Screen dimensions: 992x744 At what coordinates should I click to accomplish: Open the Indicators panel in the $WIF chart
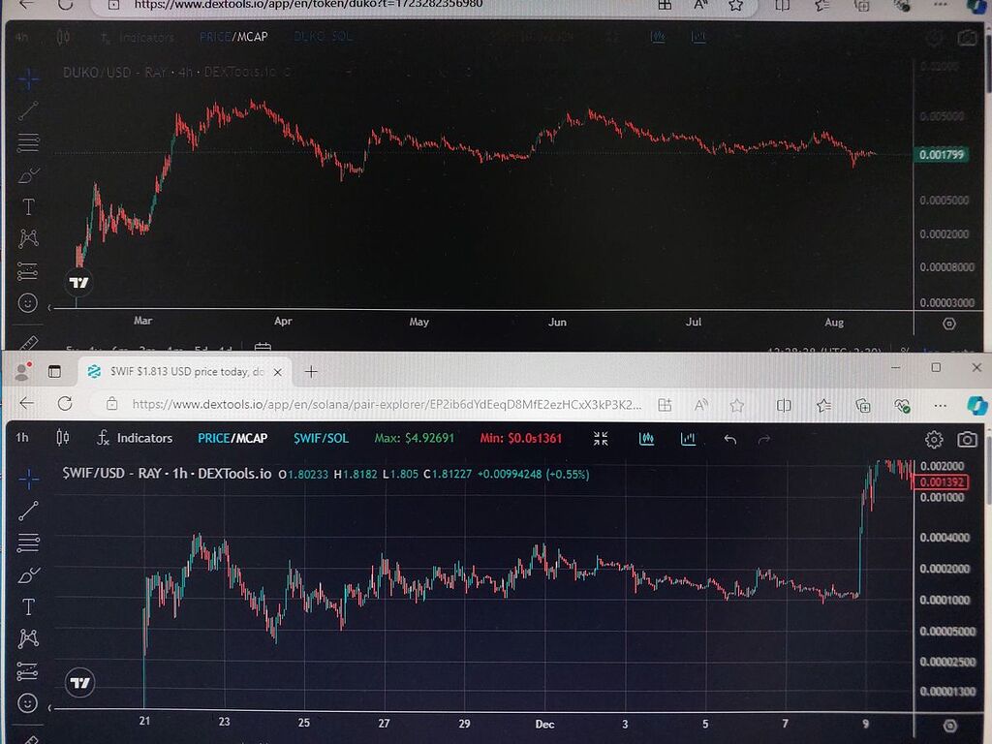pyautogui.click(x=135, y=438)
